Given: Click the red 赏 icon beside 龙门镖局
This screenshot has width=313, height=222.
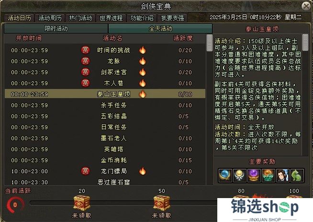Looking at the screenshot, I should pos(86,171).
